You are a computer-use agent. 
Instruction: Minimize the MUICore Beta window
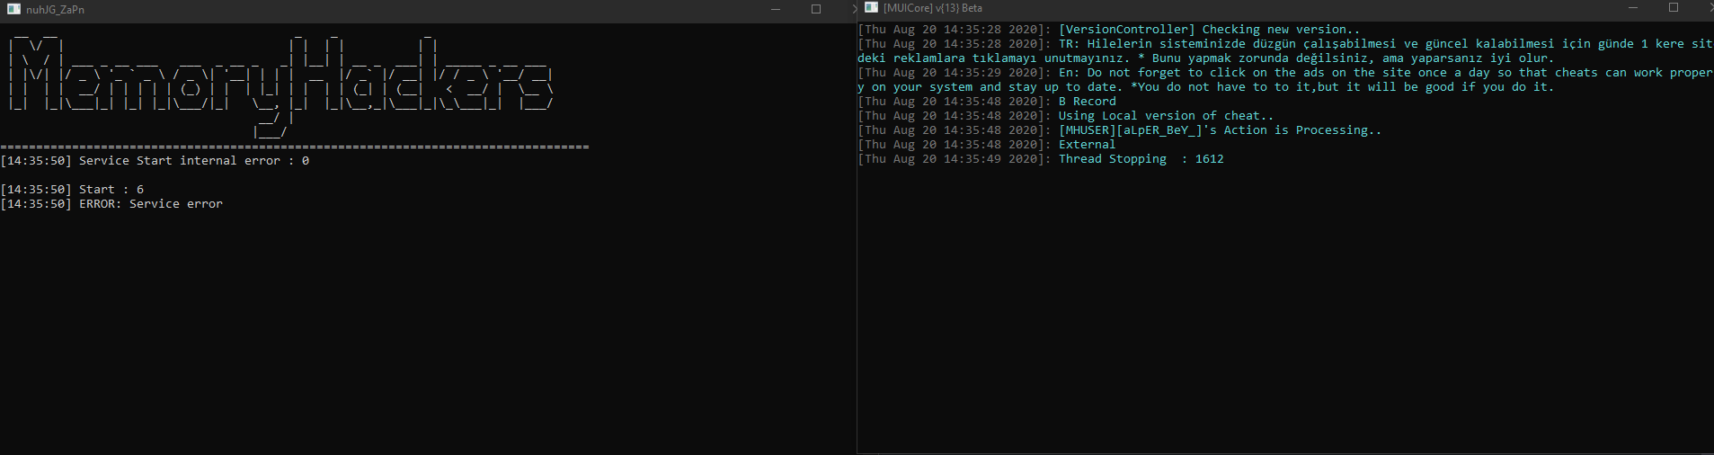click(x=1633, y=7)
